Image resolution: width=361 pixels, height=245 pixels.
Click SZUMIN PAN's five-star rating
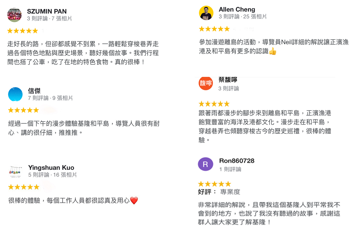click(x=23, y=31)
